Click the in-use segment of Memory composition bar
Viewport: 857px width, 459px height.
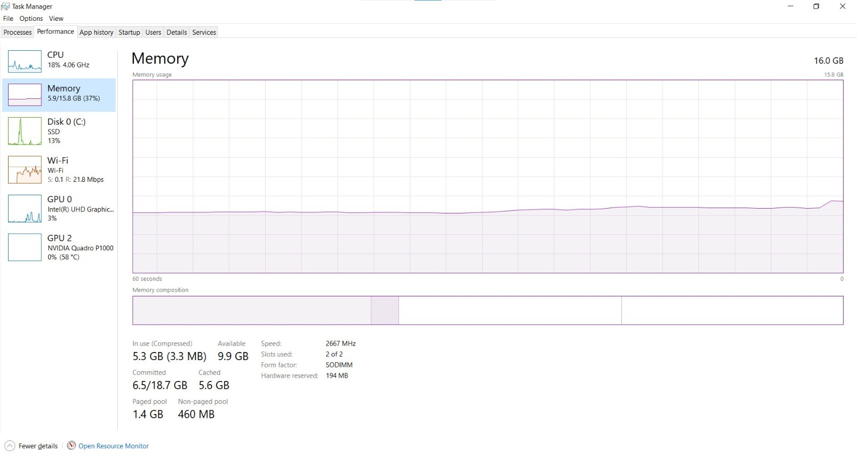(x=252, y=310)
